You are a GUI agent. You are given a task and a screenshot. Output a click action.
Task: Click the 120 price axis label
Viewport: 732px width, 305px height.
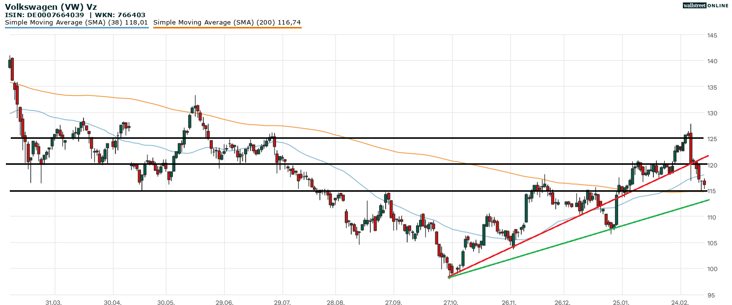pos(712,165)
